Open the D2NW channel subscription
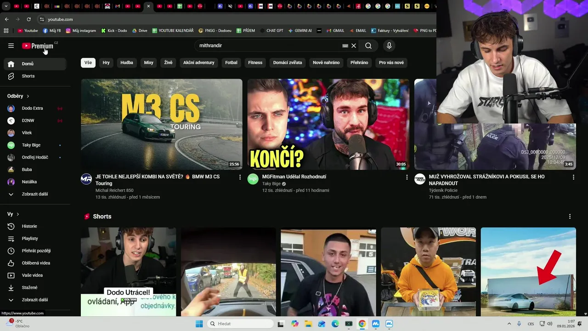 pos(35,120)
